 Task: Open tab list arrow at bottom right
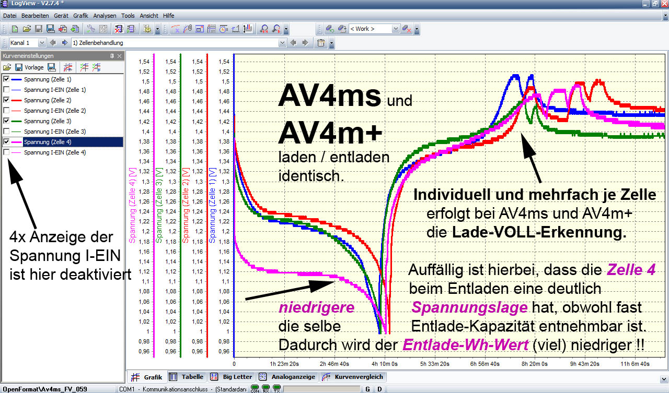click(x=664, y=378)
